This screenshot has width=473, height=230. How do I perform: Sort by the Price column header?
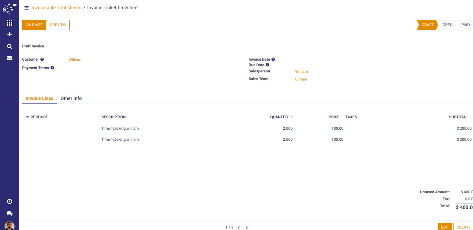(334, 117)
